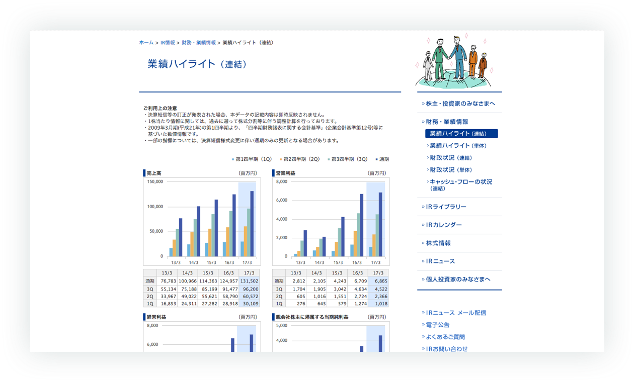Click the 通期 legend entry above the charts
The height and width of the screenshot is (382, 634).
382,159
